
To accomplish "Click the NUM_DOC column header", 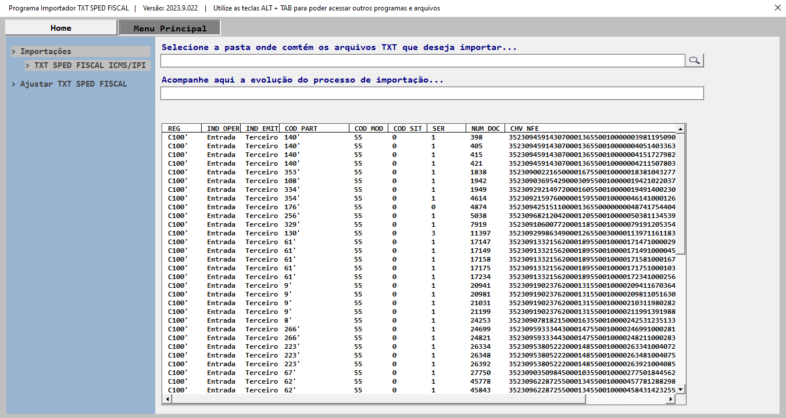I will (485, 128).
